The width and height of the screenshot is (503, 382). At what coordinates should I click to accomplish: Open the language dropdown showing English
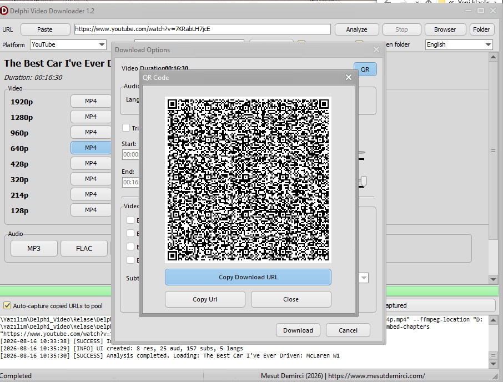(x=459, y=44)
